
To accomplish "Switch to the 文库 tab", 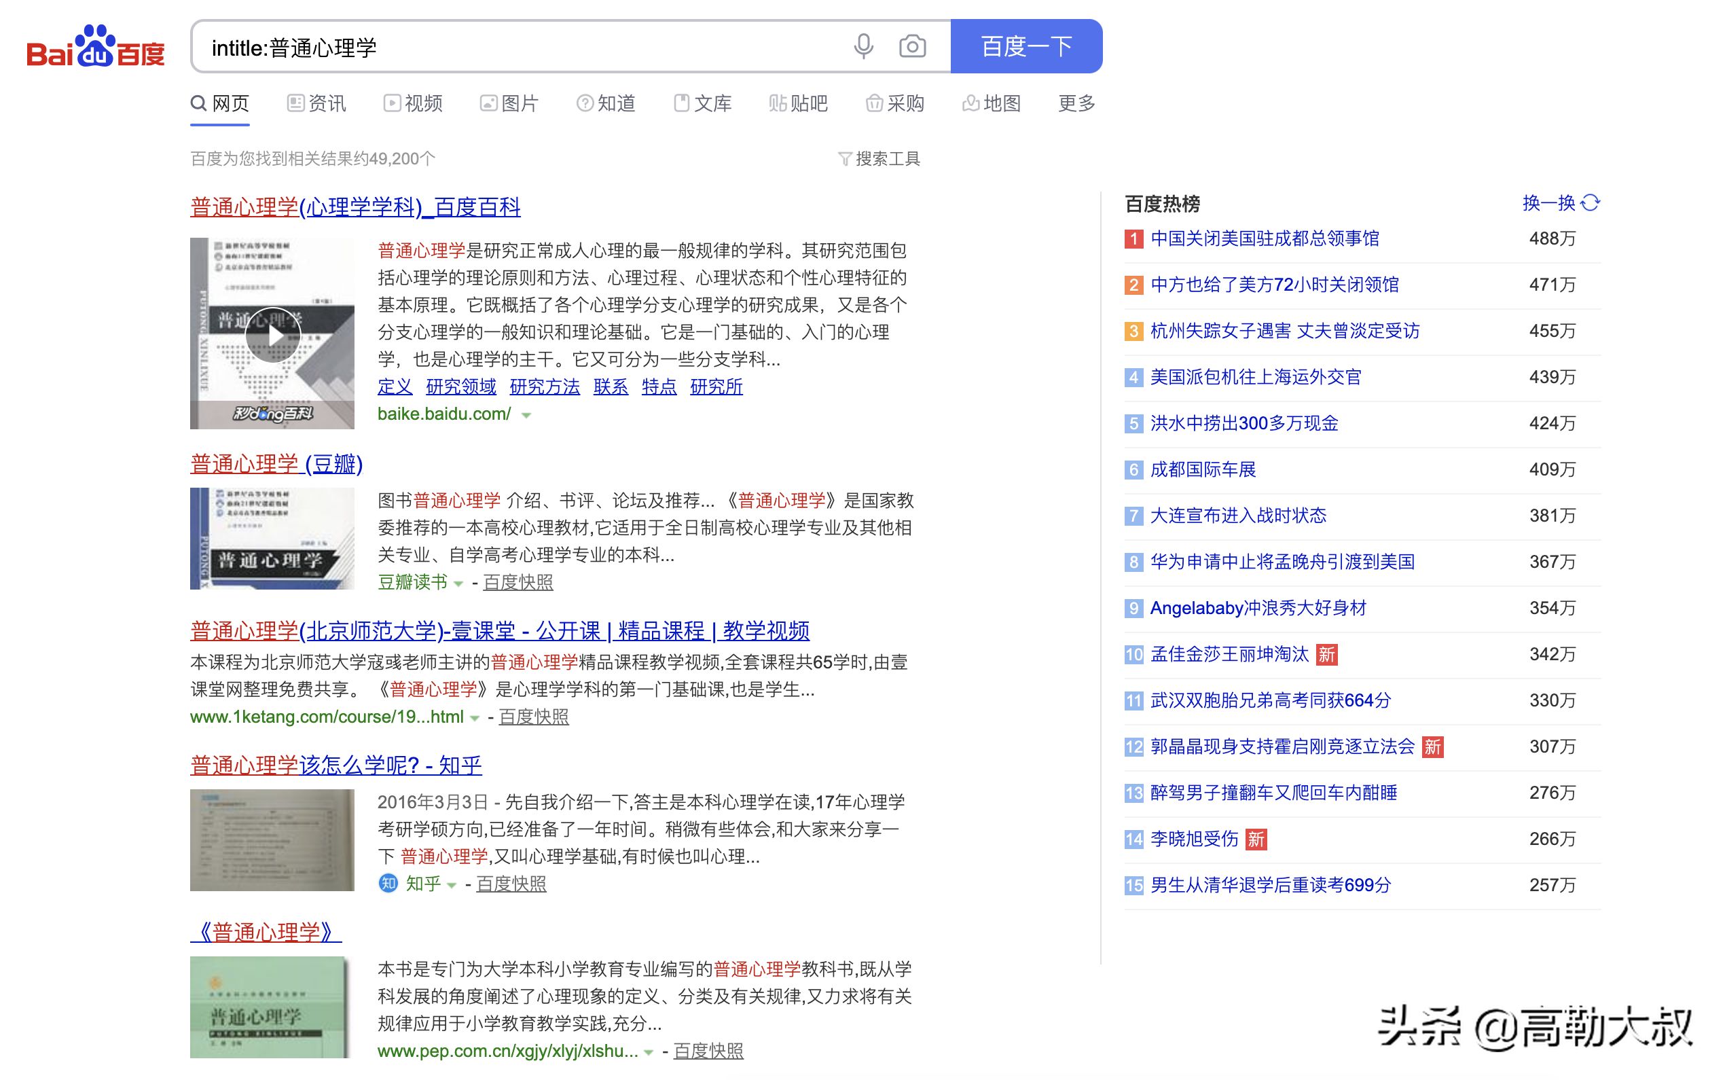I will point(703,103).
